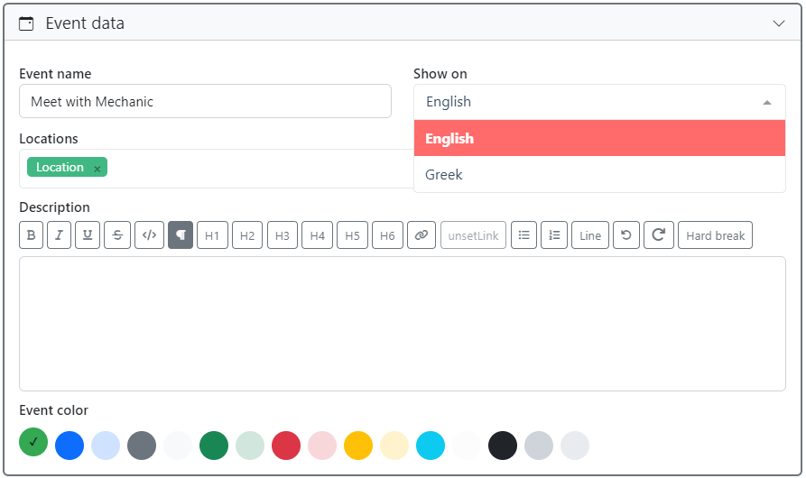806x478 pixels.
Task: Insert a numbered list
Action: pyautogui.click(x=554, y=235)
